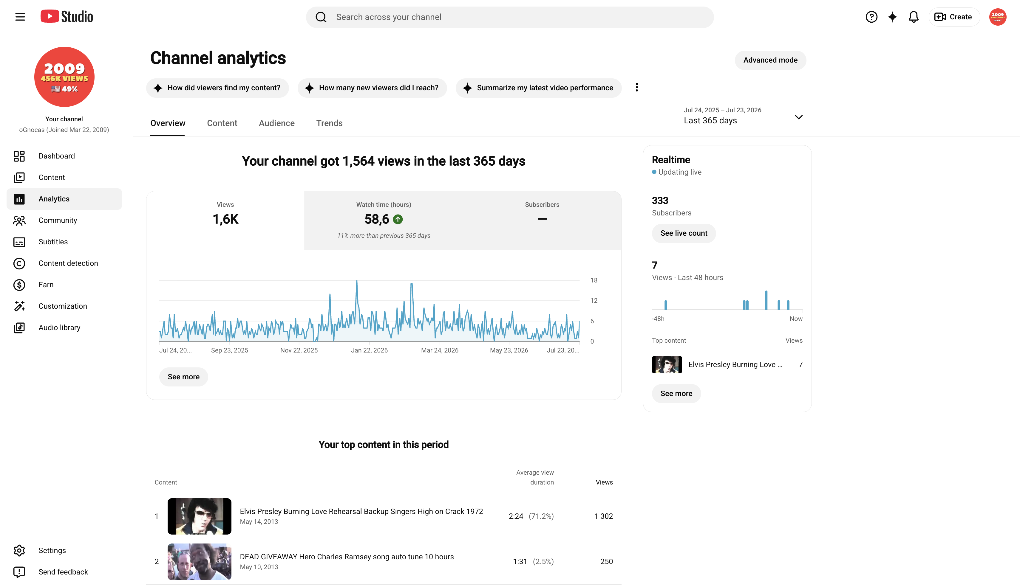Open the three-dot more prompts menu
The width and height of the screenshot is (1020, 587).
coord(637,88)
